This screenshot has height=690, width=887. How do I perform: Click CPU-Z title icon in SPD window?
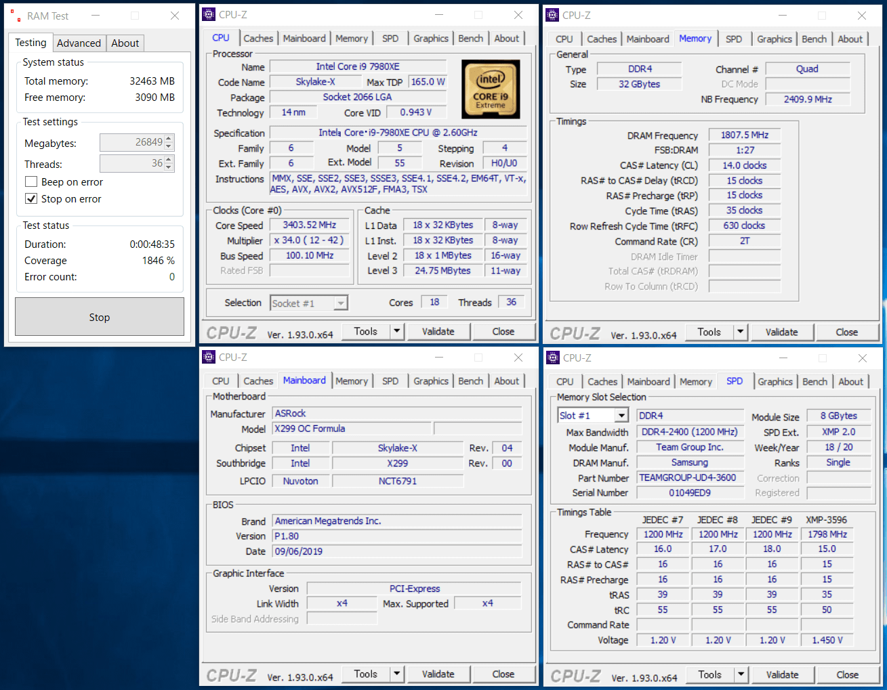[x=553, y=358]
